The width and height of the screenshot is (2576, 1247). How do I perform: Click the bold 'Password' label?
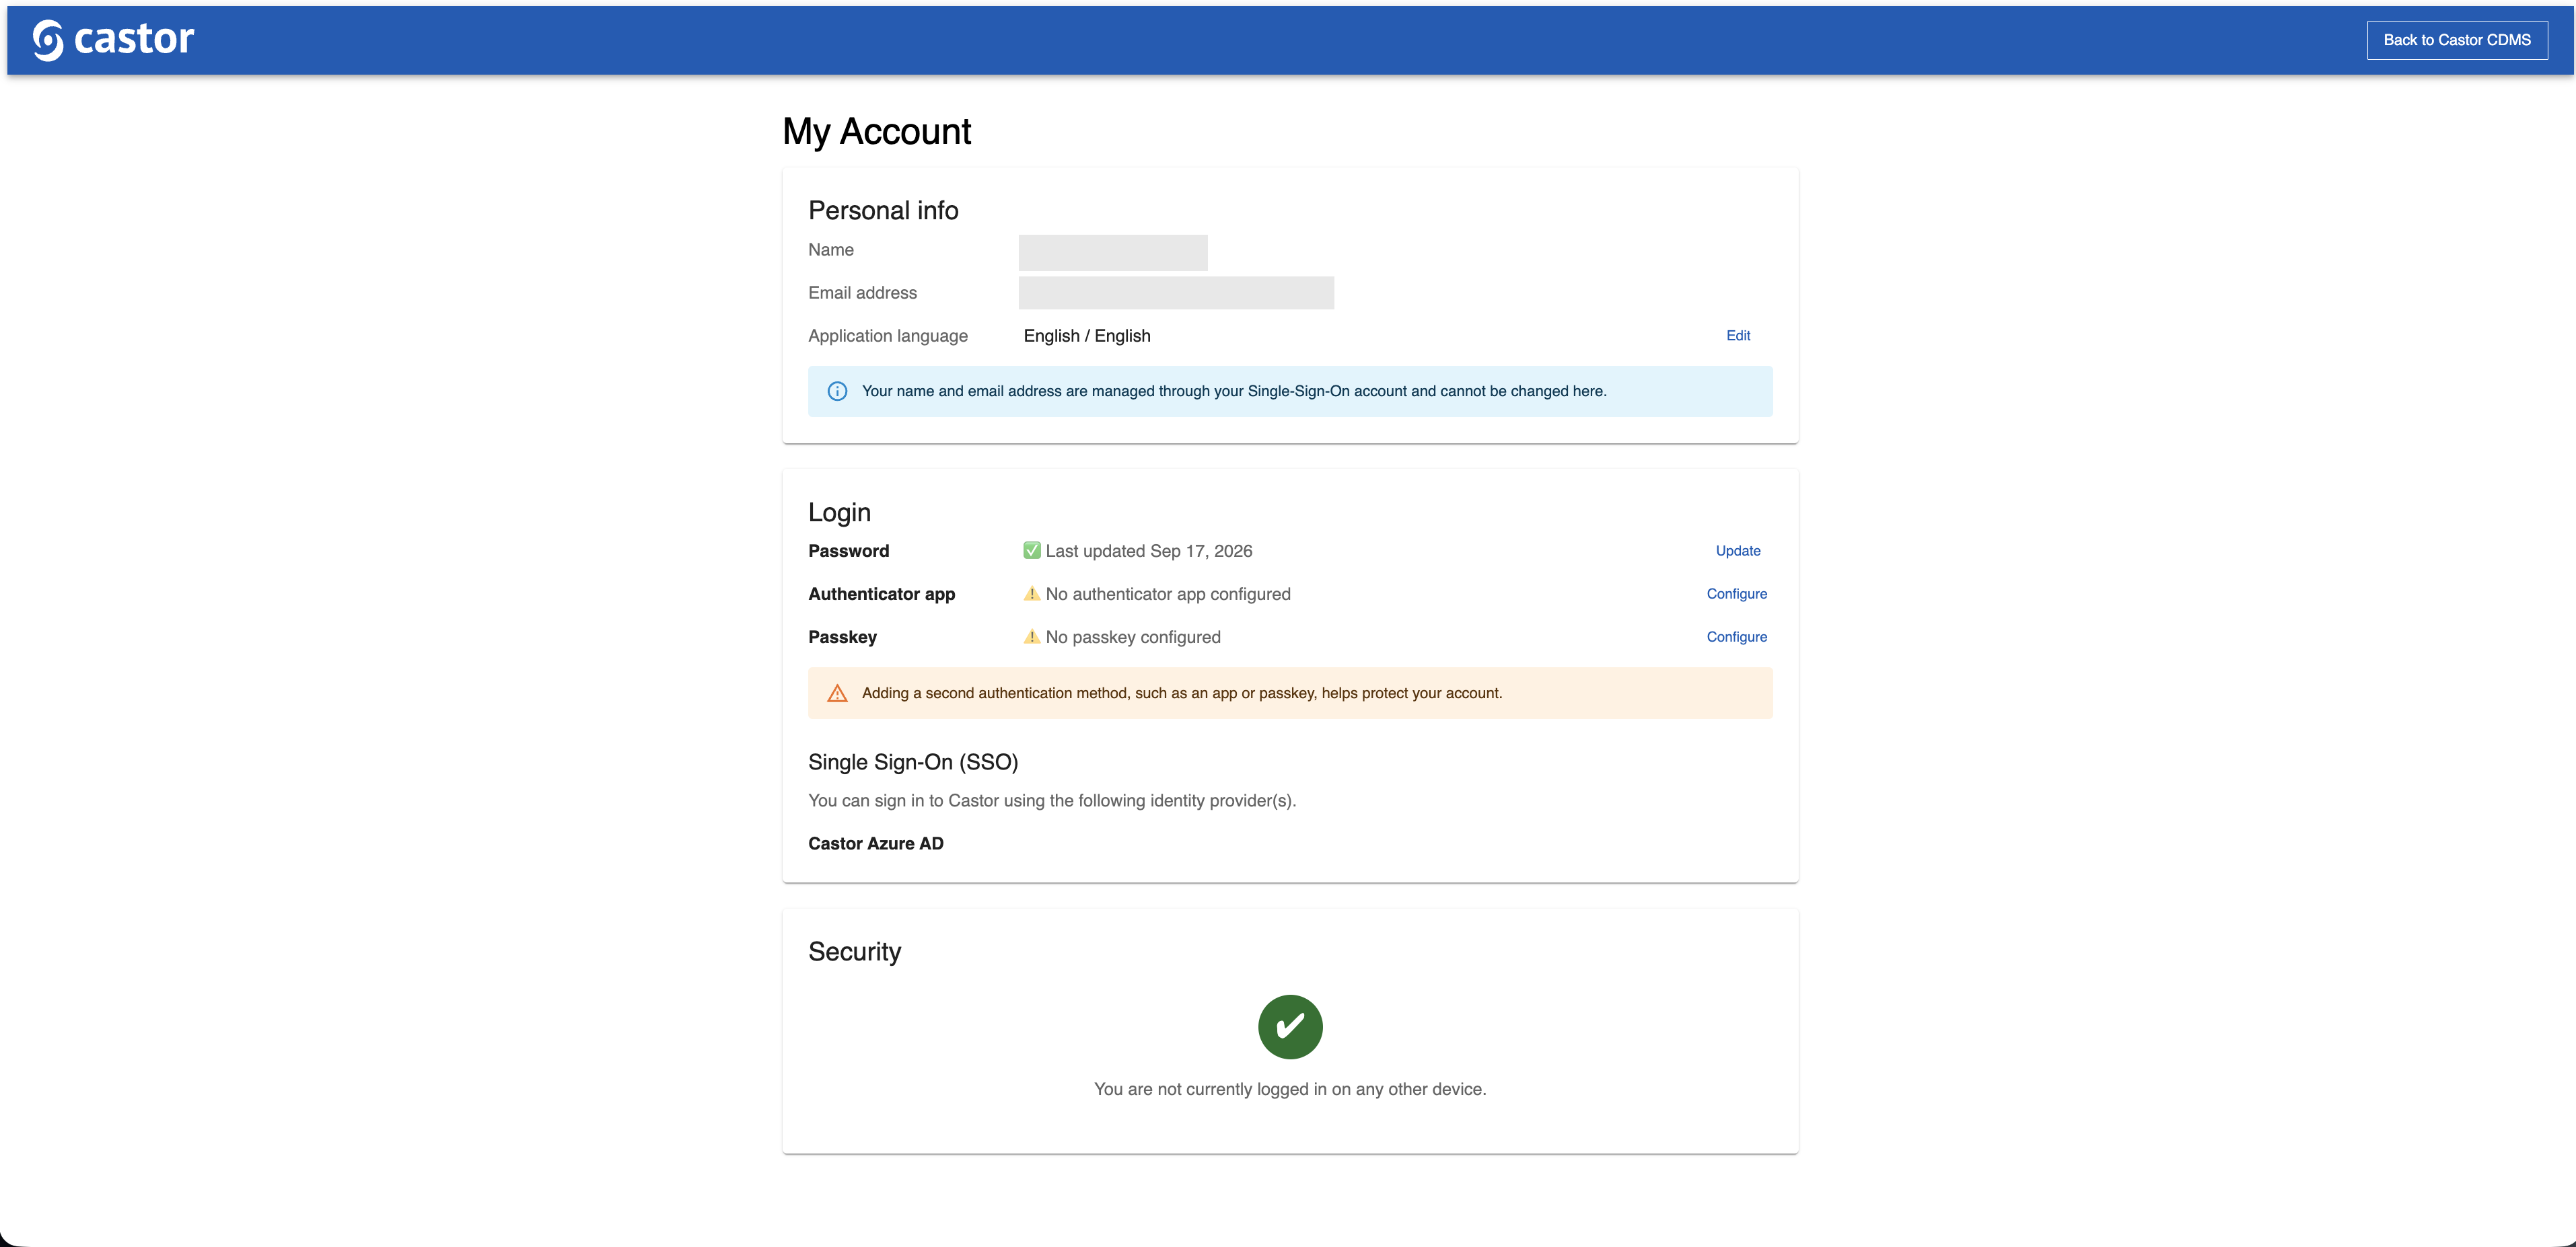(x=848, y=551)
